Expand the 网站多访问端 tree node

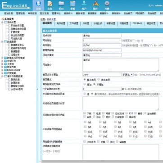click(x=2, y=70)
